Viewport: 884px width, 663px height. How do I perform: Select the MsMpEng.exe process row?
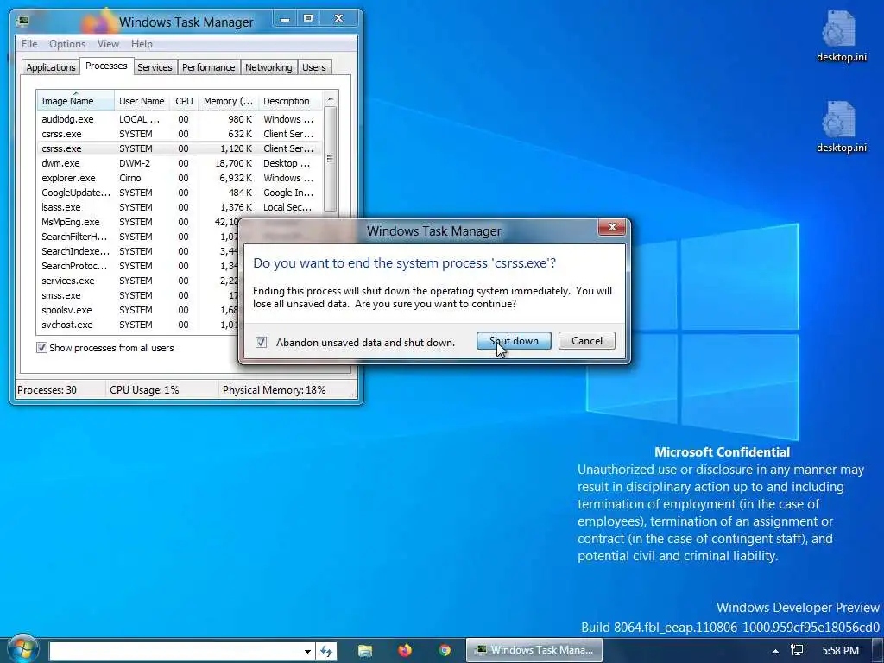point(138,222)
